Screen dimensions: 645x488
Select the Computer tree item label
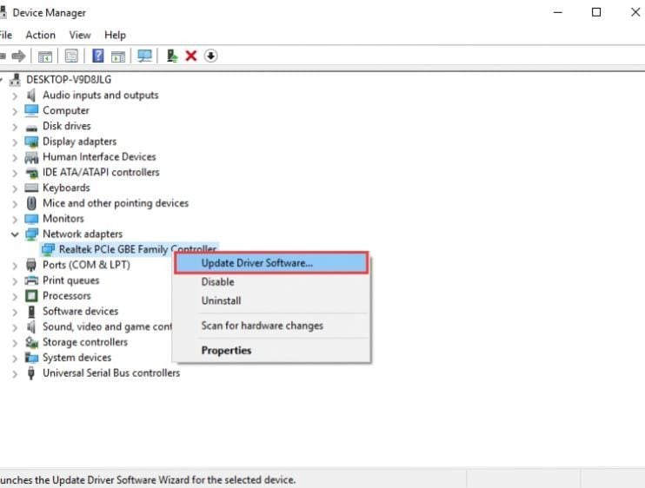pos(66,111)
